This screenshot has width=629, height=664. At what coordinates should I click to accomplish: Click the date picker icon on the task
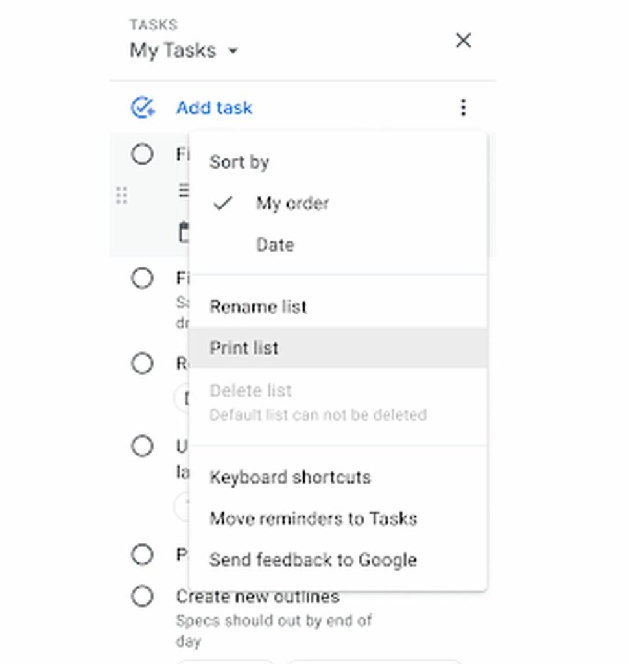(184, 232)
